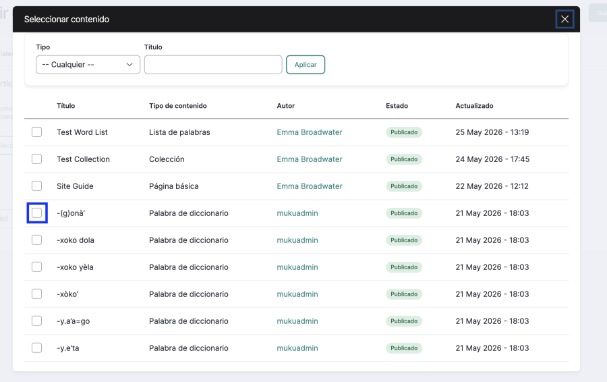This screenshot has width=607, height=382.
Task: Open mukuadmin link in -xoko dola row
Action: click(x=297, y=240)
